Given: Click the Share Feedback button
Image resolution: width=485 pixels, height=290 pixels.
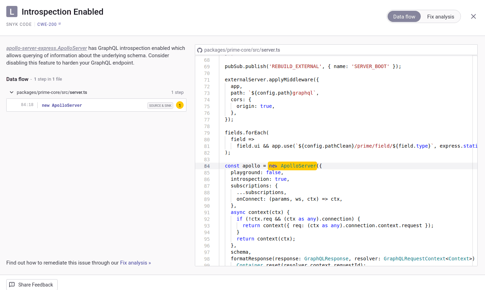Looking at the screenshot, I should pyautogui.click(x=31, y=284).
